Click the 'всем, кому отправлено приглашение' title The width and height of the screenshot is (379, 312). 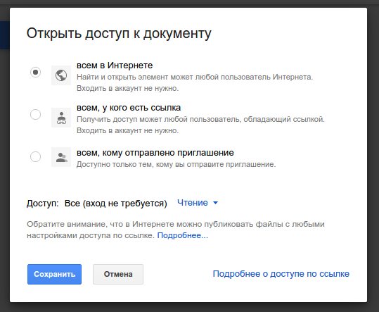click(155, 153)
